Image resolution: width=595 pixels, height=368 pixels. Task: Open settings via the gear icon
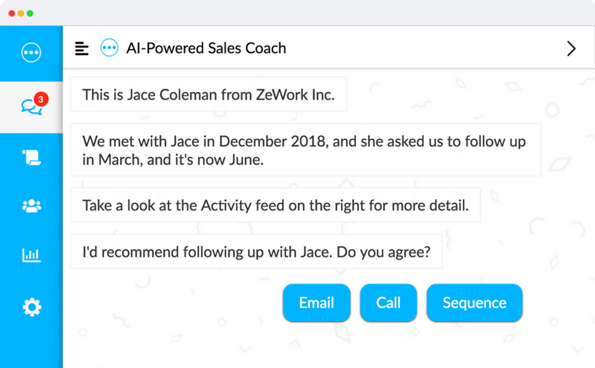(31, 307)
